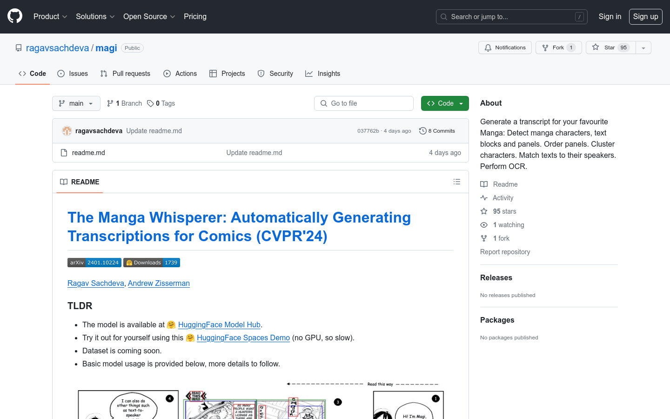Click the arXiv 2401.10224 badge
Image resolution: width=670 pixels, height=419 pixels.
tap(94, 263)
